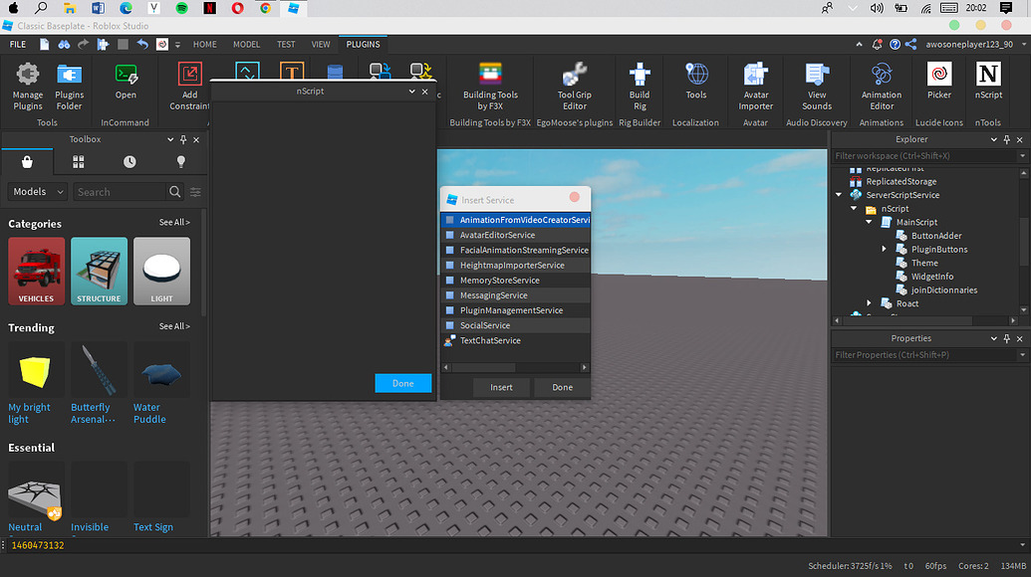The height and width of the screenshot is (577, 1031).
Task: Select HeightmapImporterService in the list
Action: [x=516, y=266]
